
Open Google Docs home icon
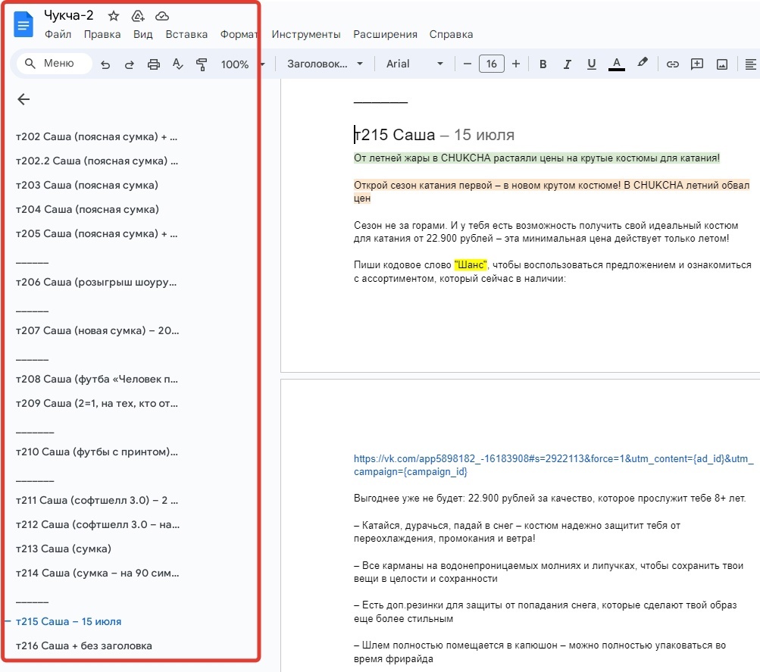pyautogui.click(x=23, y=25)
